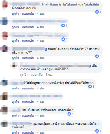Click ตอบกลับ under the nested reply
The width and height of the screenshot is (110, 134).
(x=36, y=75)
